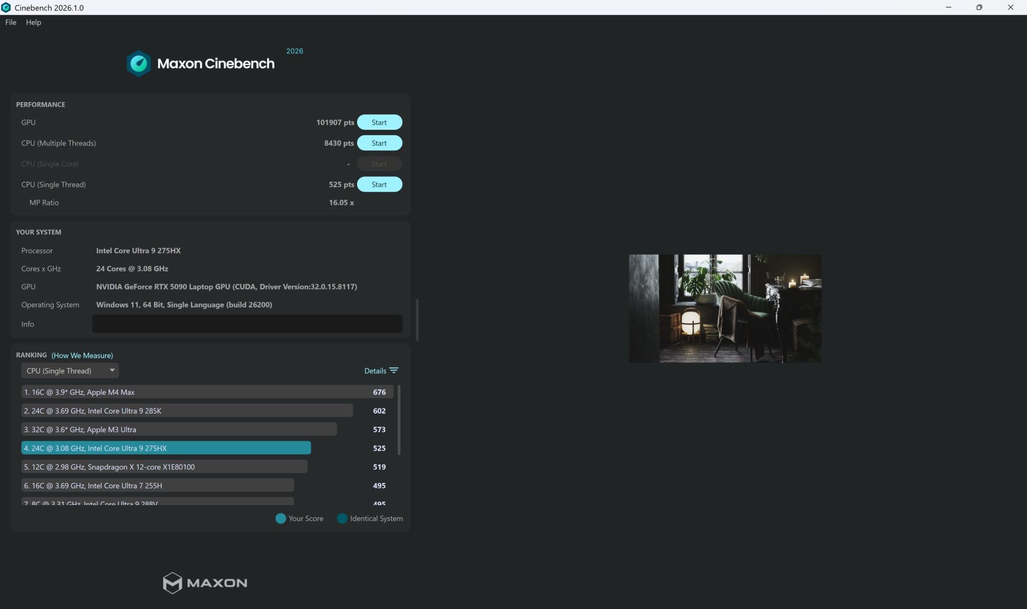1027x609 pixels.
Task: Select the Snapdragon X 12-core X1E80100 row
Action: (207, 467)
